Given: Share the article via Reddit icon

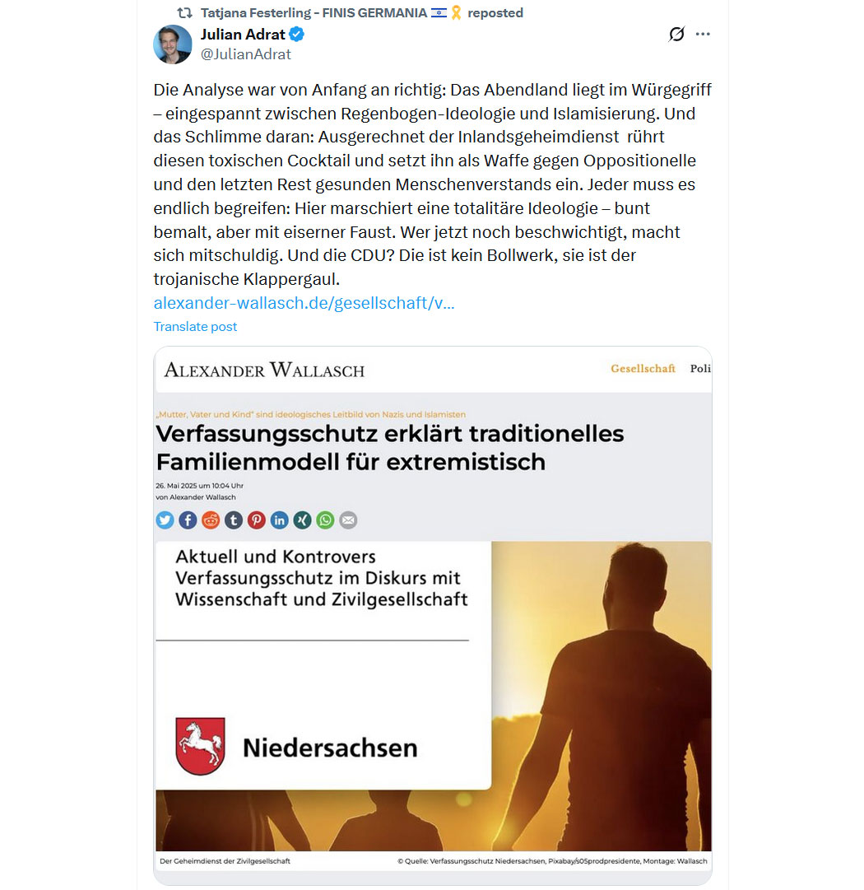Looking at the screenshot, I should tap(211, 520).
